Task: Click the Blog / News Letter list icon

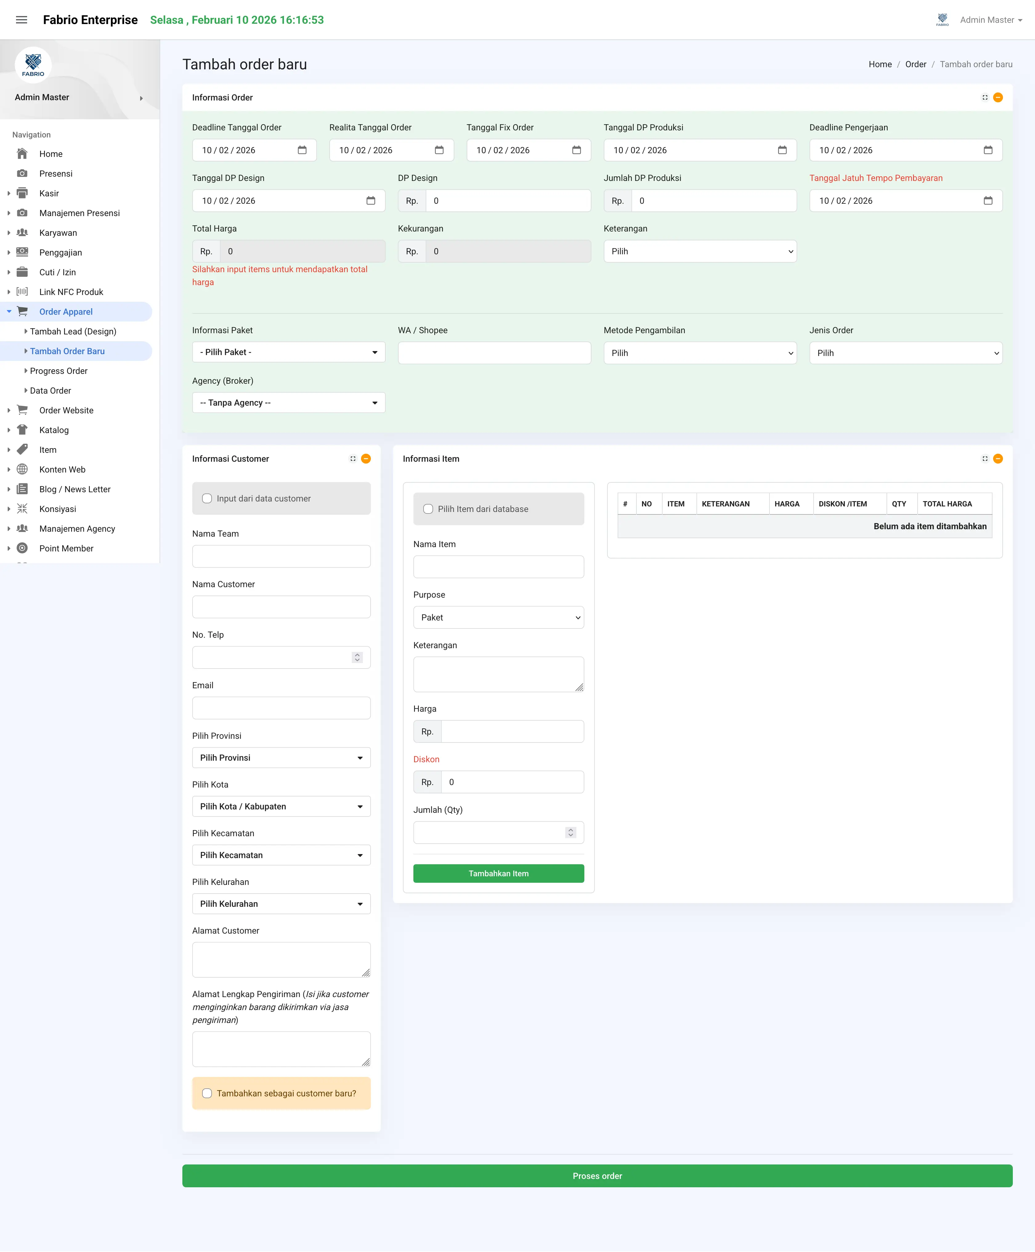Action: [22, 489]
